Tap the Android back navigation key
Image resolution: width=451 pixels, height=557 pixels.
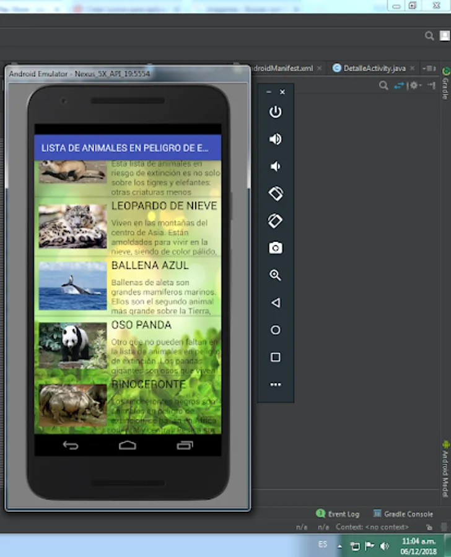(x=71, y=446)
